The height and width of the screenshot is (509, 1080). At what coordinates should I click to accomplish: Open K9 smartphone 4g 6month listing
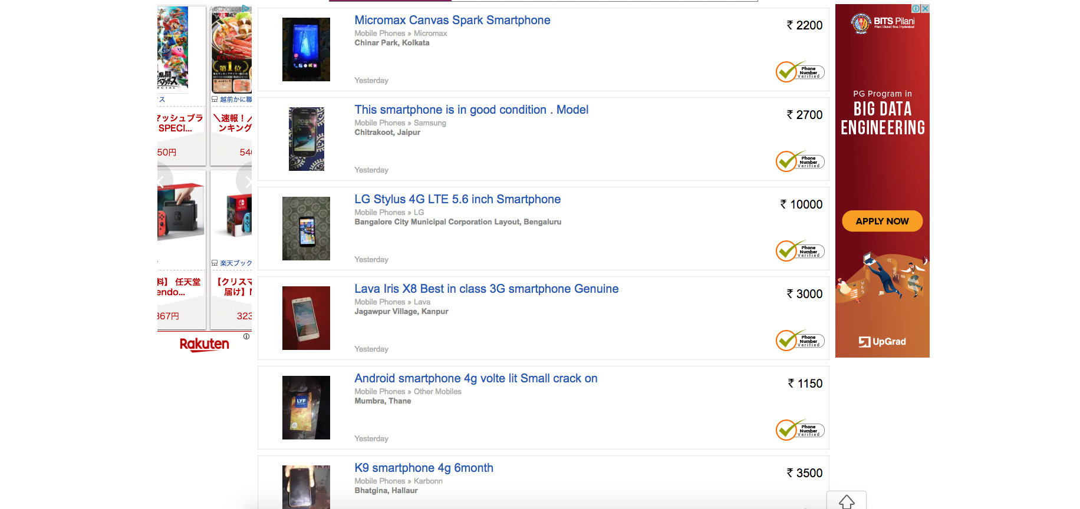pos(423,468)
